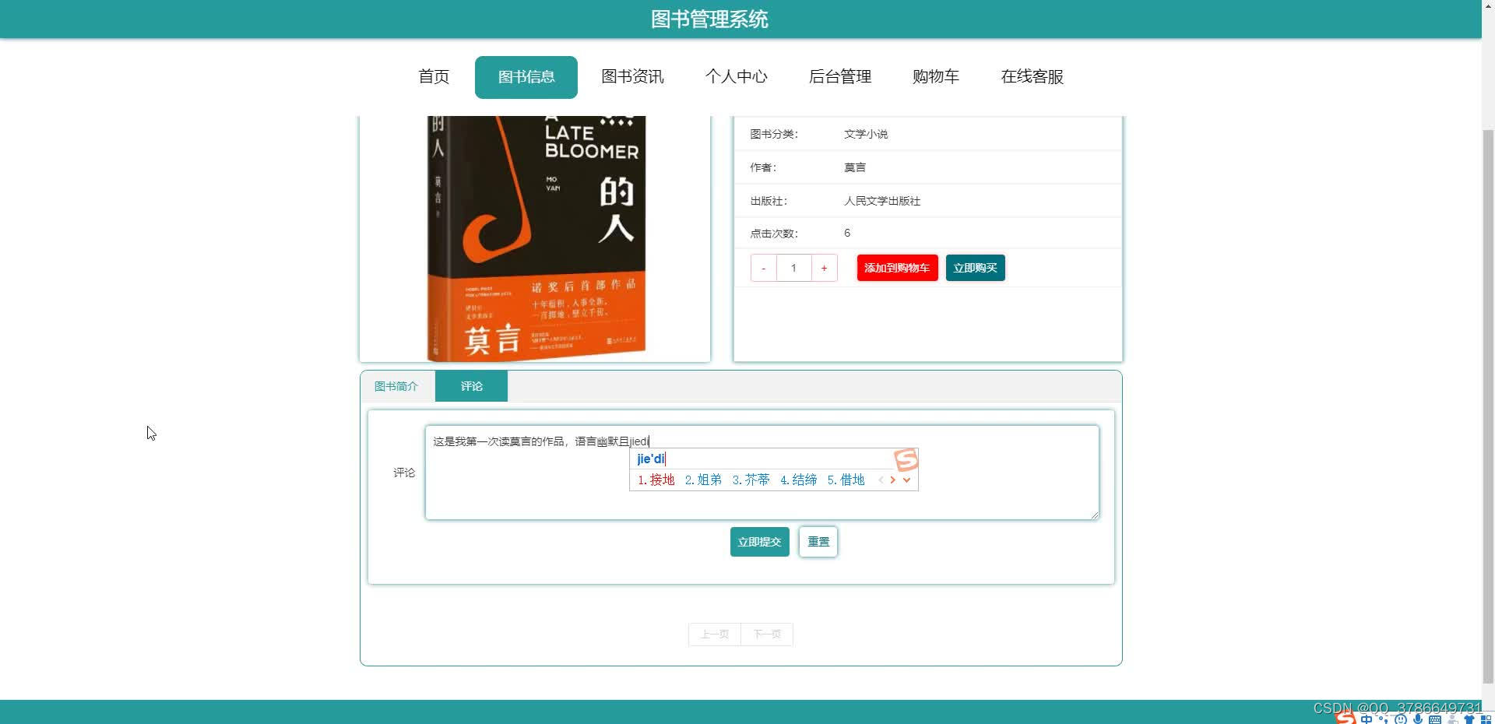The width and height of the screenshot is (1495, 724).
Task: Click the pinyin composition text jie'di
Action: click(x=651, y=459)
